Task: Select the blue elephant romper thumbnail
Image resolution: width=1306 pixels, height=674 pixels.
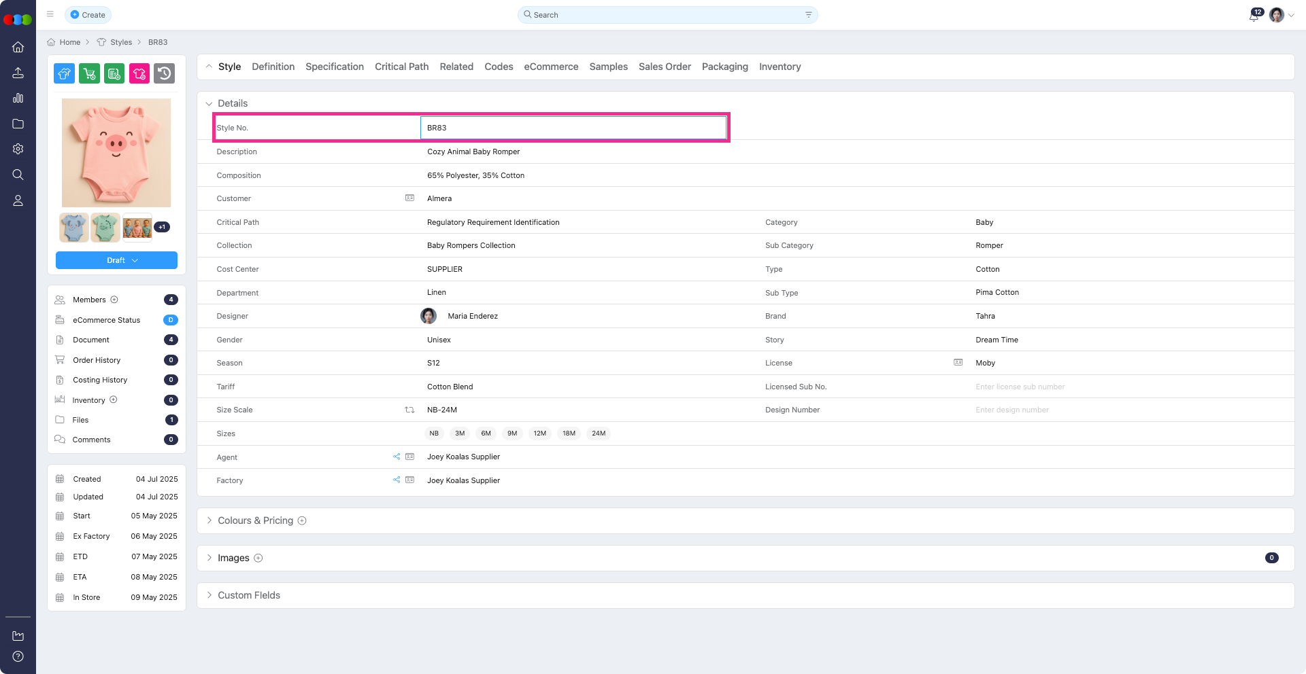Action: (73, 228)
